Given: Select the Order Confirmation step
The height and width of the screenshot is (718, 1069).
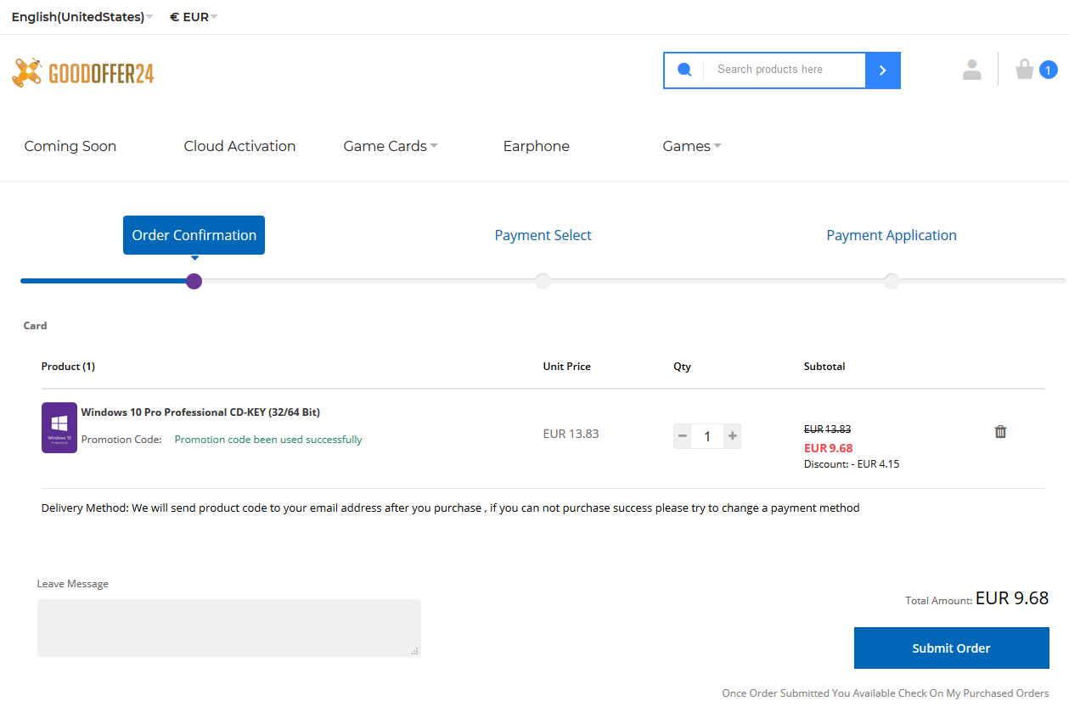Looking at the screenshot, I should click(x=194, y=235).
